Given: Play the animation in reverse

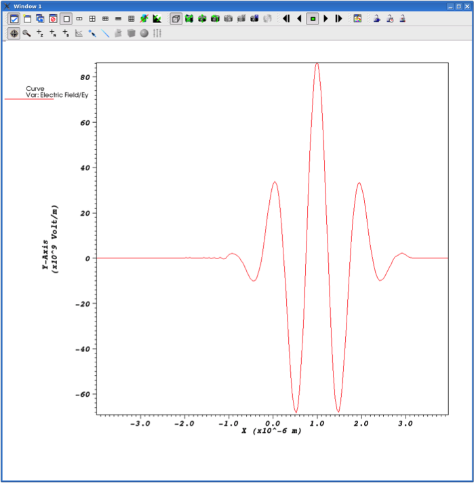Looking at the screenshot, I should (x=299, y=19).
